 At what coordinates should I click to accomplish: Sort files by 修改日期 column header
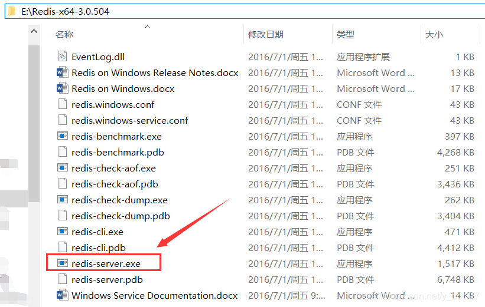(266, 34)
